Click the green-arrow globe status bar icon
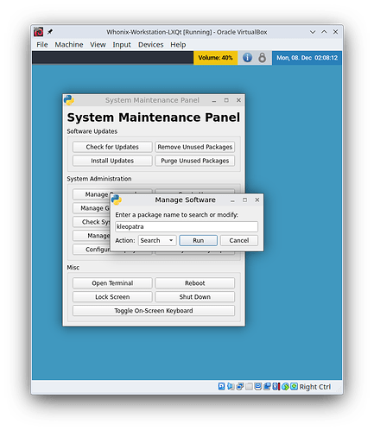The height and width of the screenshot is (431, 374). click(285, 386)
